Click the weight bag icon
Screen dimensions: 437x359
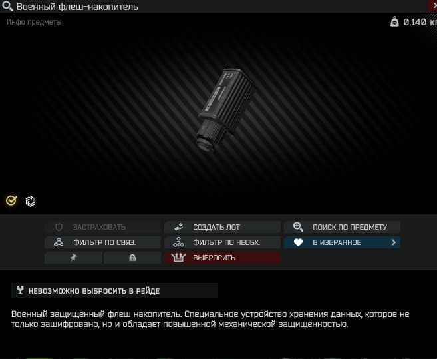click(394, 21)
